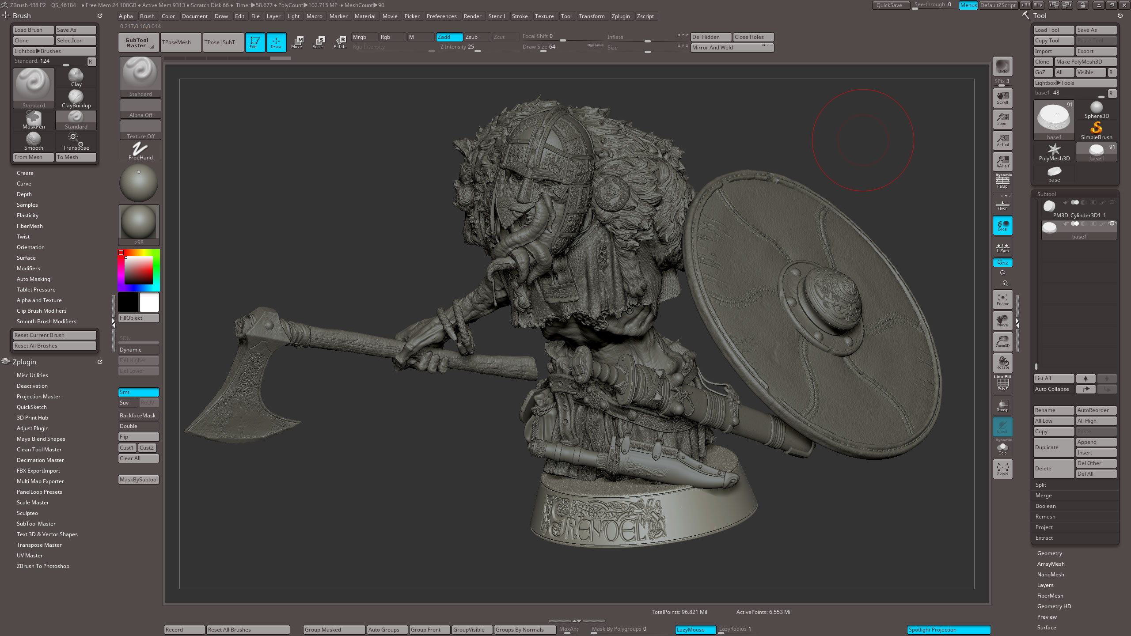
Task: Open the Alpha menu
Action: [126, 16]
